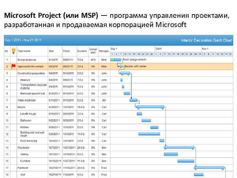Click manager 'Fred' in Paintwork row
This screenshot has height=178, width=237.
tap(104, 168)
